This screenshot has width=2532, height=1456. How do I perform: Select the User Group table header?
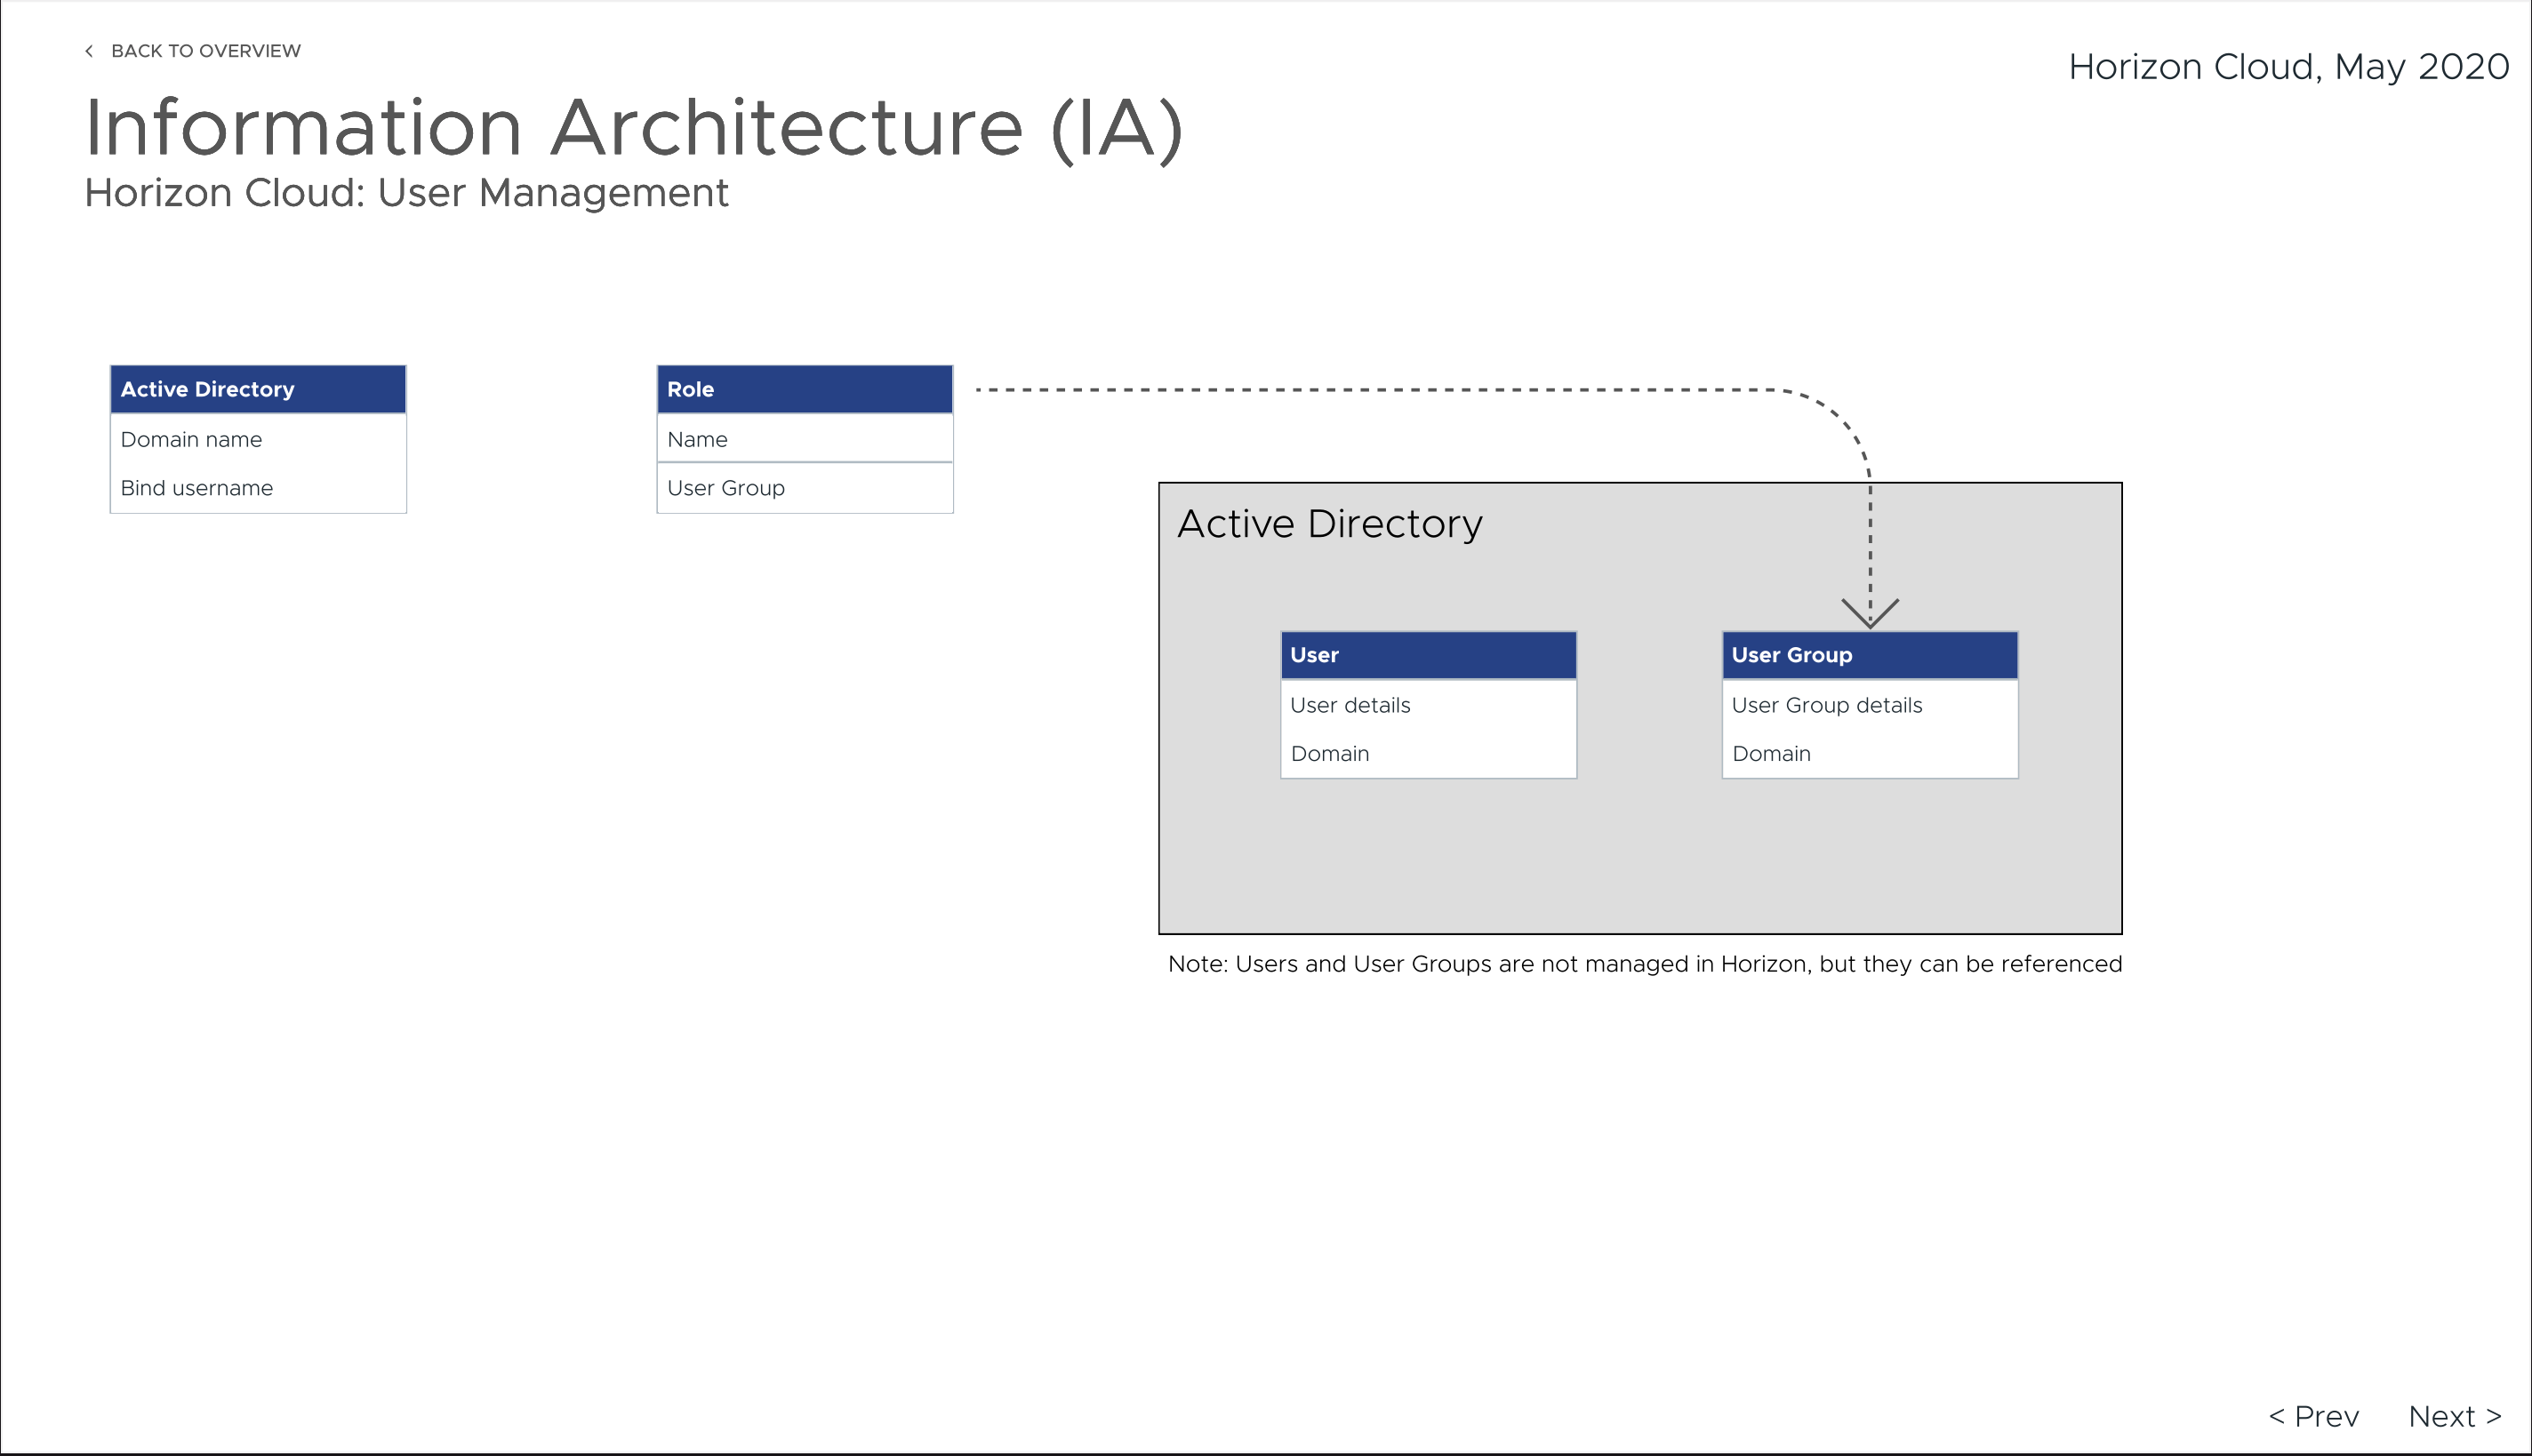coord(1869,655)
